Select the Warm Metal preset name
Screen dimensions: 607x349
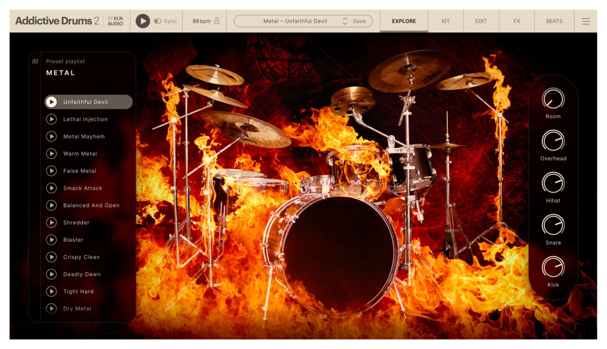[80, 154]
